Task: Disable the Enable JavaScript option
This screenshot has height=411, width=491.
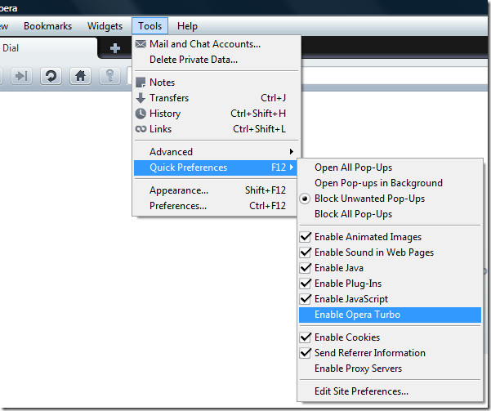Action: click(x=350, y=299)
